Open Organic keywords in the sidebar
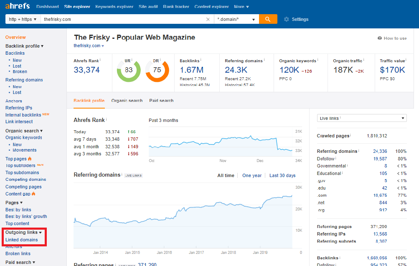This screenshot has height=266, width=419. [x=24, y=137]
